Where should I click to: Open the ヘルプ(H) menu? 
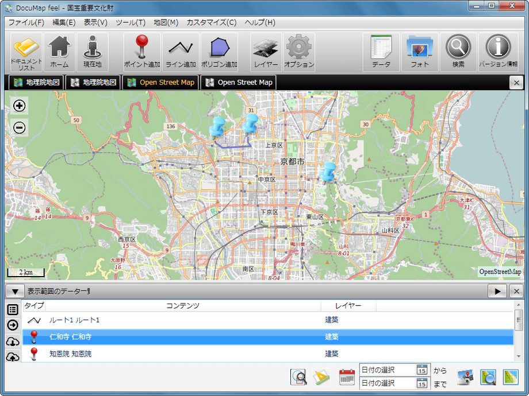(260, 22)
